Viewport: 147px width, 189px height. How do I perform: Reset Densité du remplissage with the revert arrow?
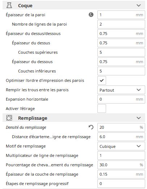click(x=91, y=127)
